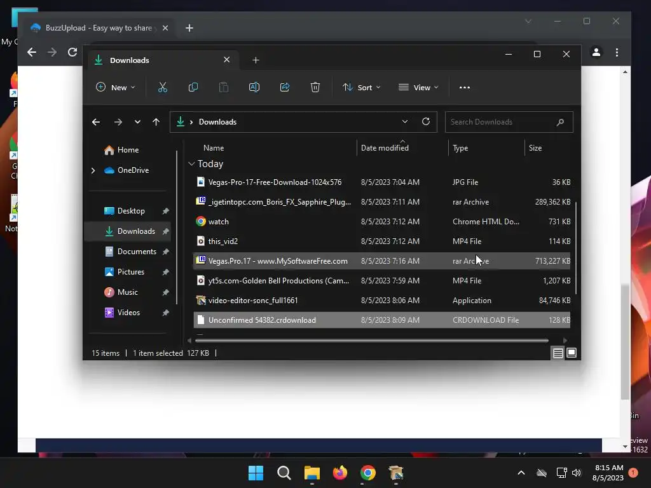Select Vegas.Pro.17 - www.MySoftwareFree.com archive

click(x=381, y=261)
